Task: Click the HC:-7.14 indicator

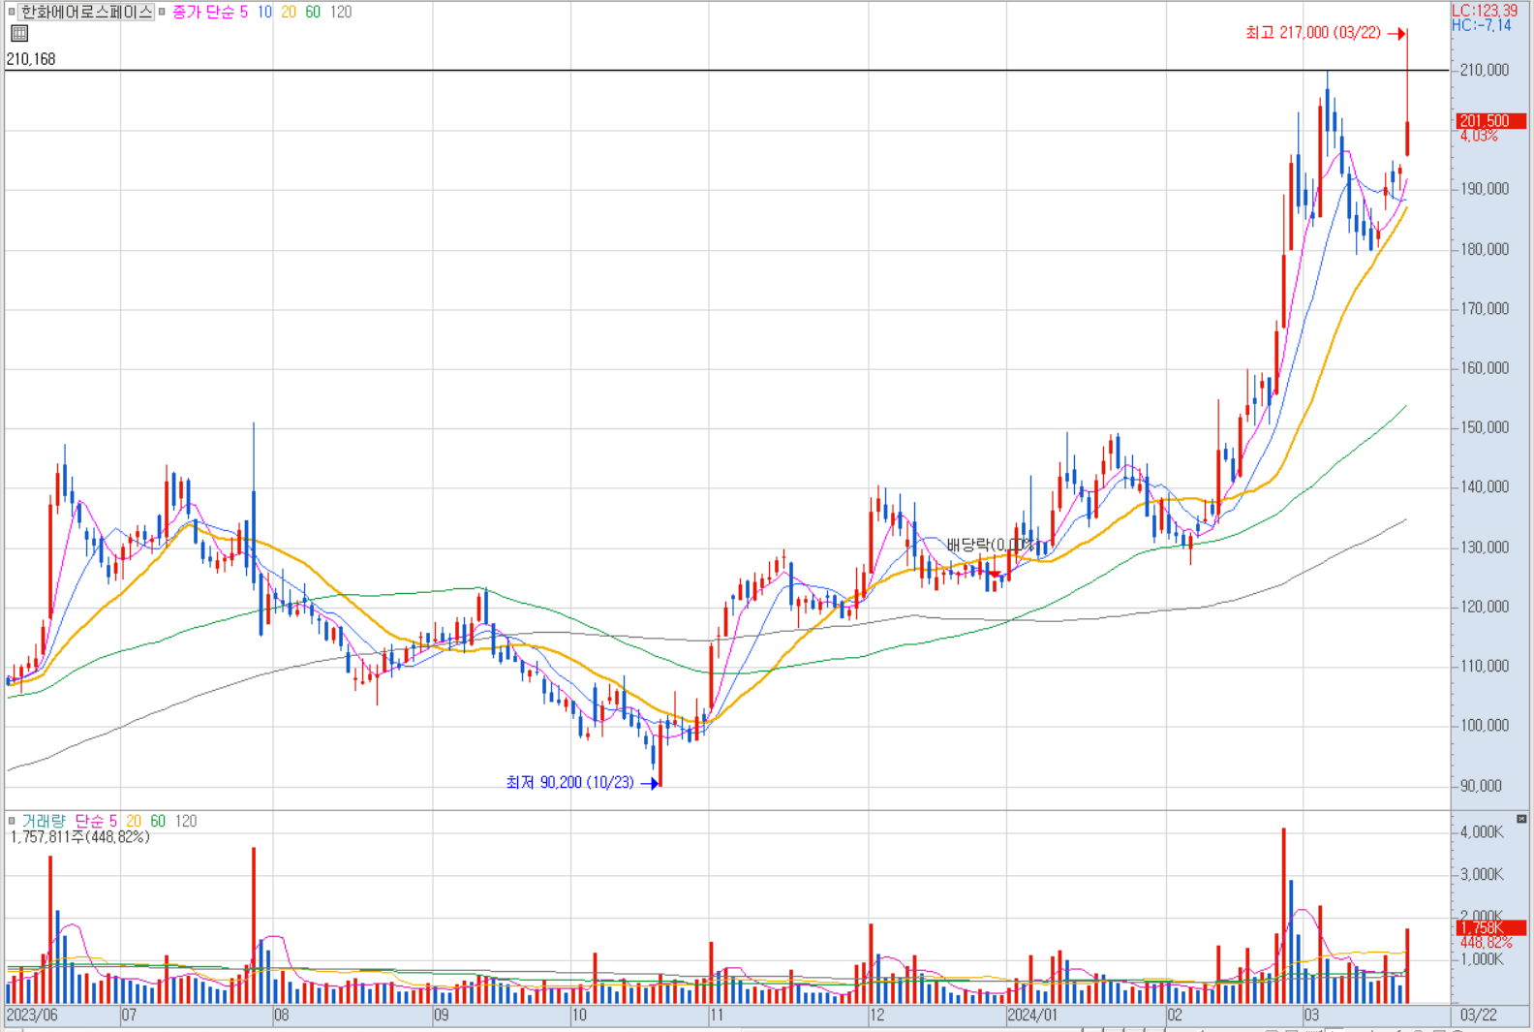Action: click(1482, 25)
